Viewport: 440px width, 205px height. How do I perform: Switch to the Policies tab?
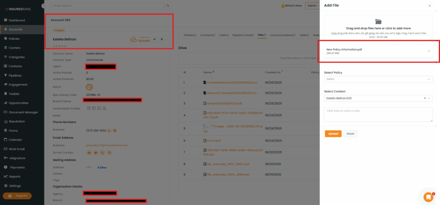pos(190,35)
